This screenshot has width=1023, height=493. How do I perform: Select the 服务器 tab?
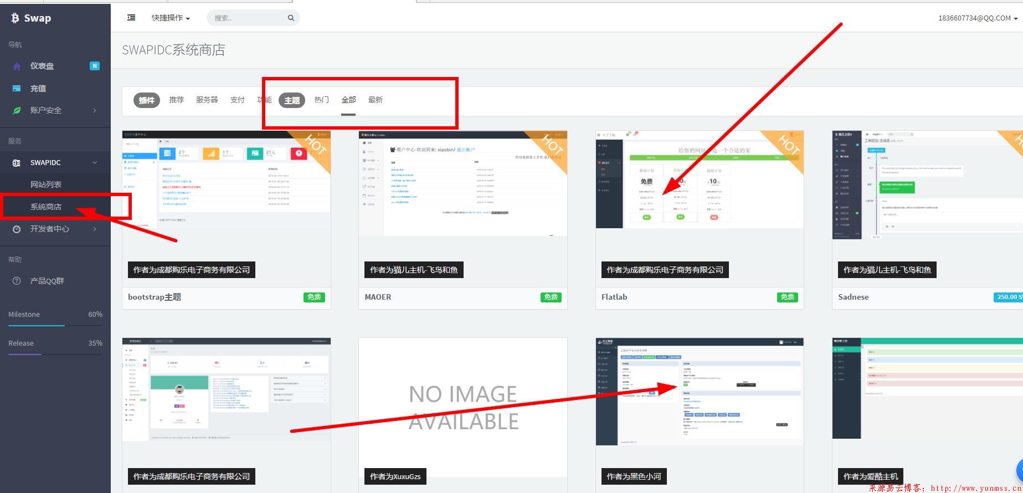[x=207, y=100]
